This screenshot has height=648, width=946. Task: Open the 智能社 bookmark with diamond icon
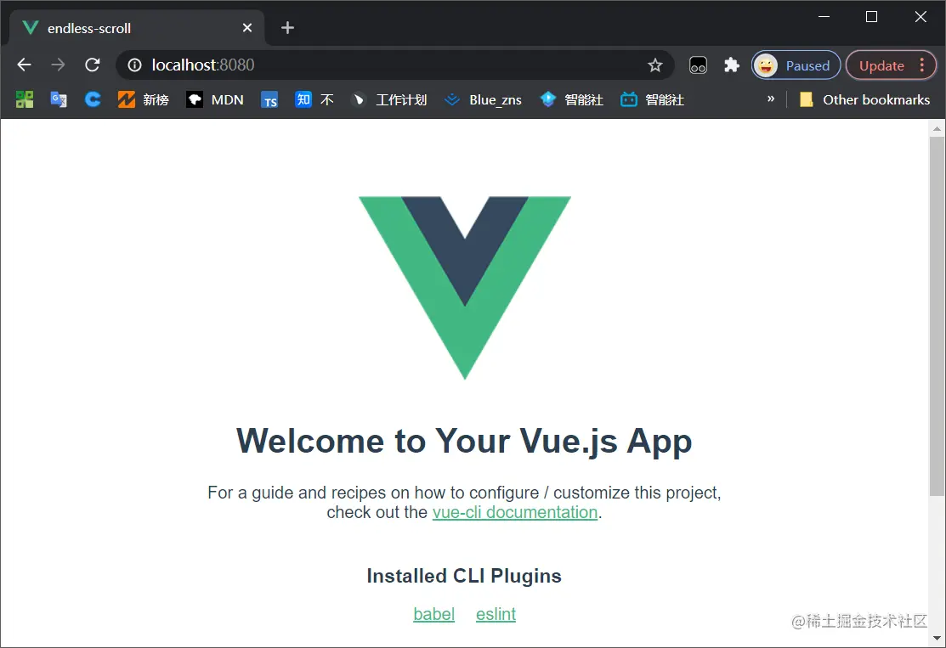[x=571, y=99]
